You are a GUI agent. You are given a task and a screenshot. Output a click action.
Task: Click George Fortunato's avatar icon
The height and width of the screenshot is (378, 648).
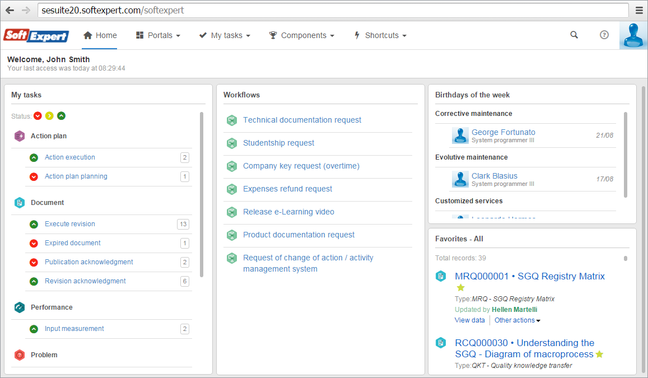[x=460, y=136]
